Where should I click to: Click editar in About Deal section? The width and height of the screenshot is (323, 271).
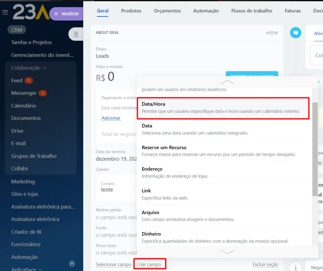[x=272, y=32]
